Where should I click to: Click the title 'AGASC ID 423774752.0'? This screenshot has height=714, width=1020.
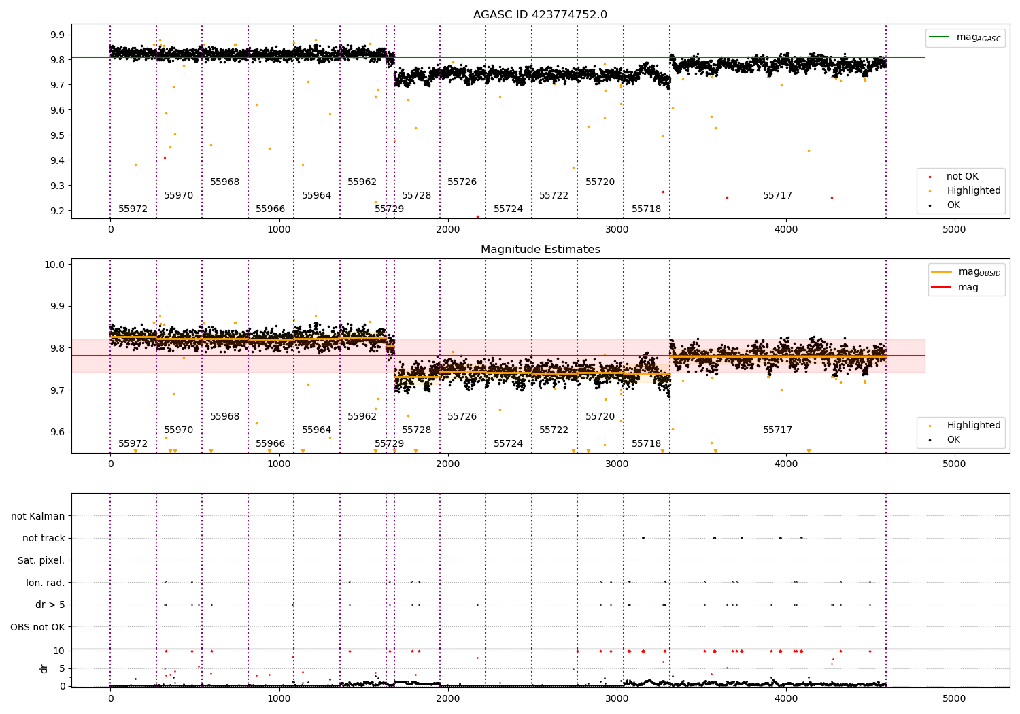[541, 15]
